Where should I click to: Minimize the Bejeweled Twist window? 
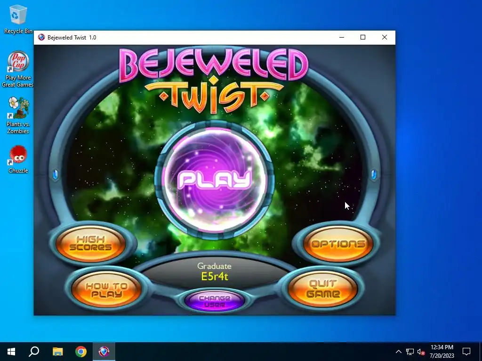(342, 38)
